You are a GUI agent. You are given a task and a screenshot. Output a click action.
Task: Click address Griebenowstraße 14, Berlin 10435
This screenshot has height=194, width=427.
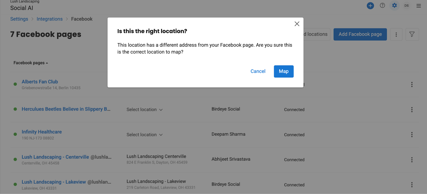click(51, 88)
